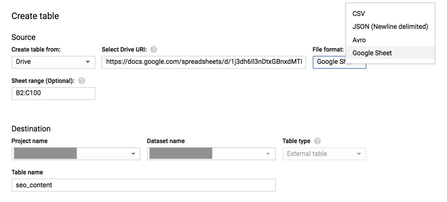Expand the Project name dropdown arrow
The width and height of the screenshot is (447, 202).
(x=133, y=154)
